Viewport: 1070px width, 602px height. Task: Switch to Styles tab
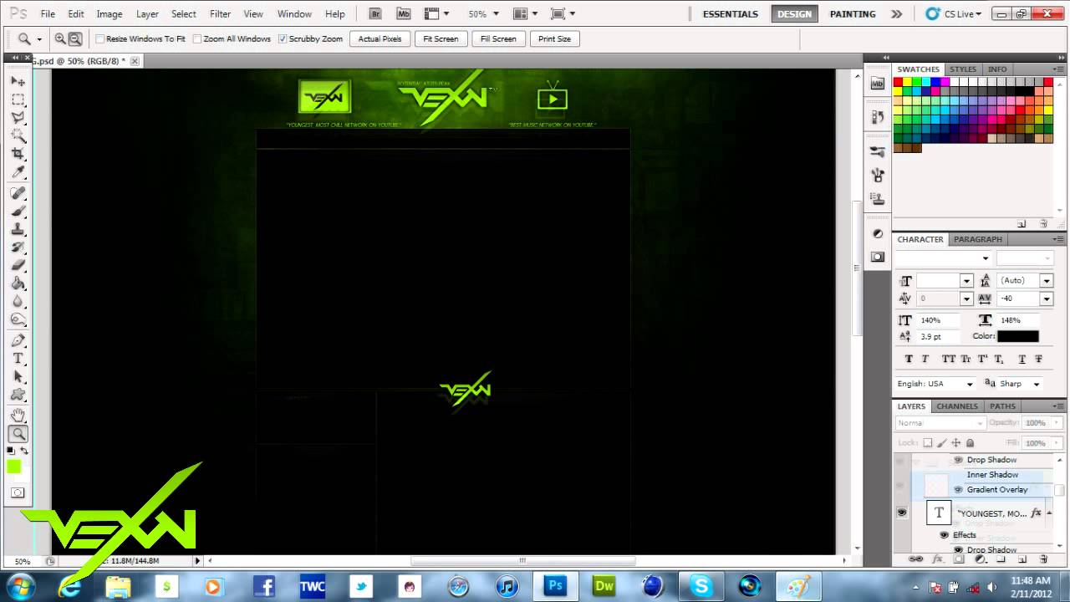tap(963, 69)
